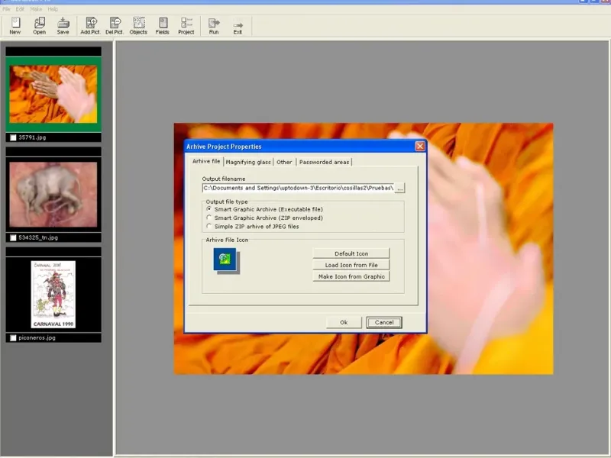
Task: Select the 534325_tn.jpg thumbnail
Action: coord(53,195)
